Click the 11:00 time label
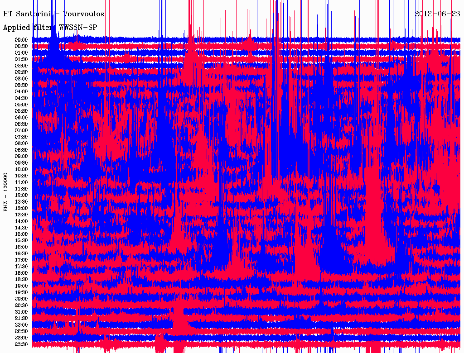 point(21,182)
